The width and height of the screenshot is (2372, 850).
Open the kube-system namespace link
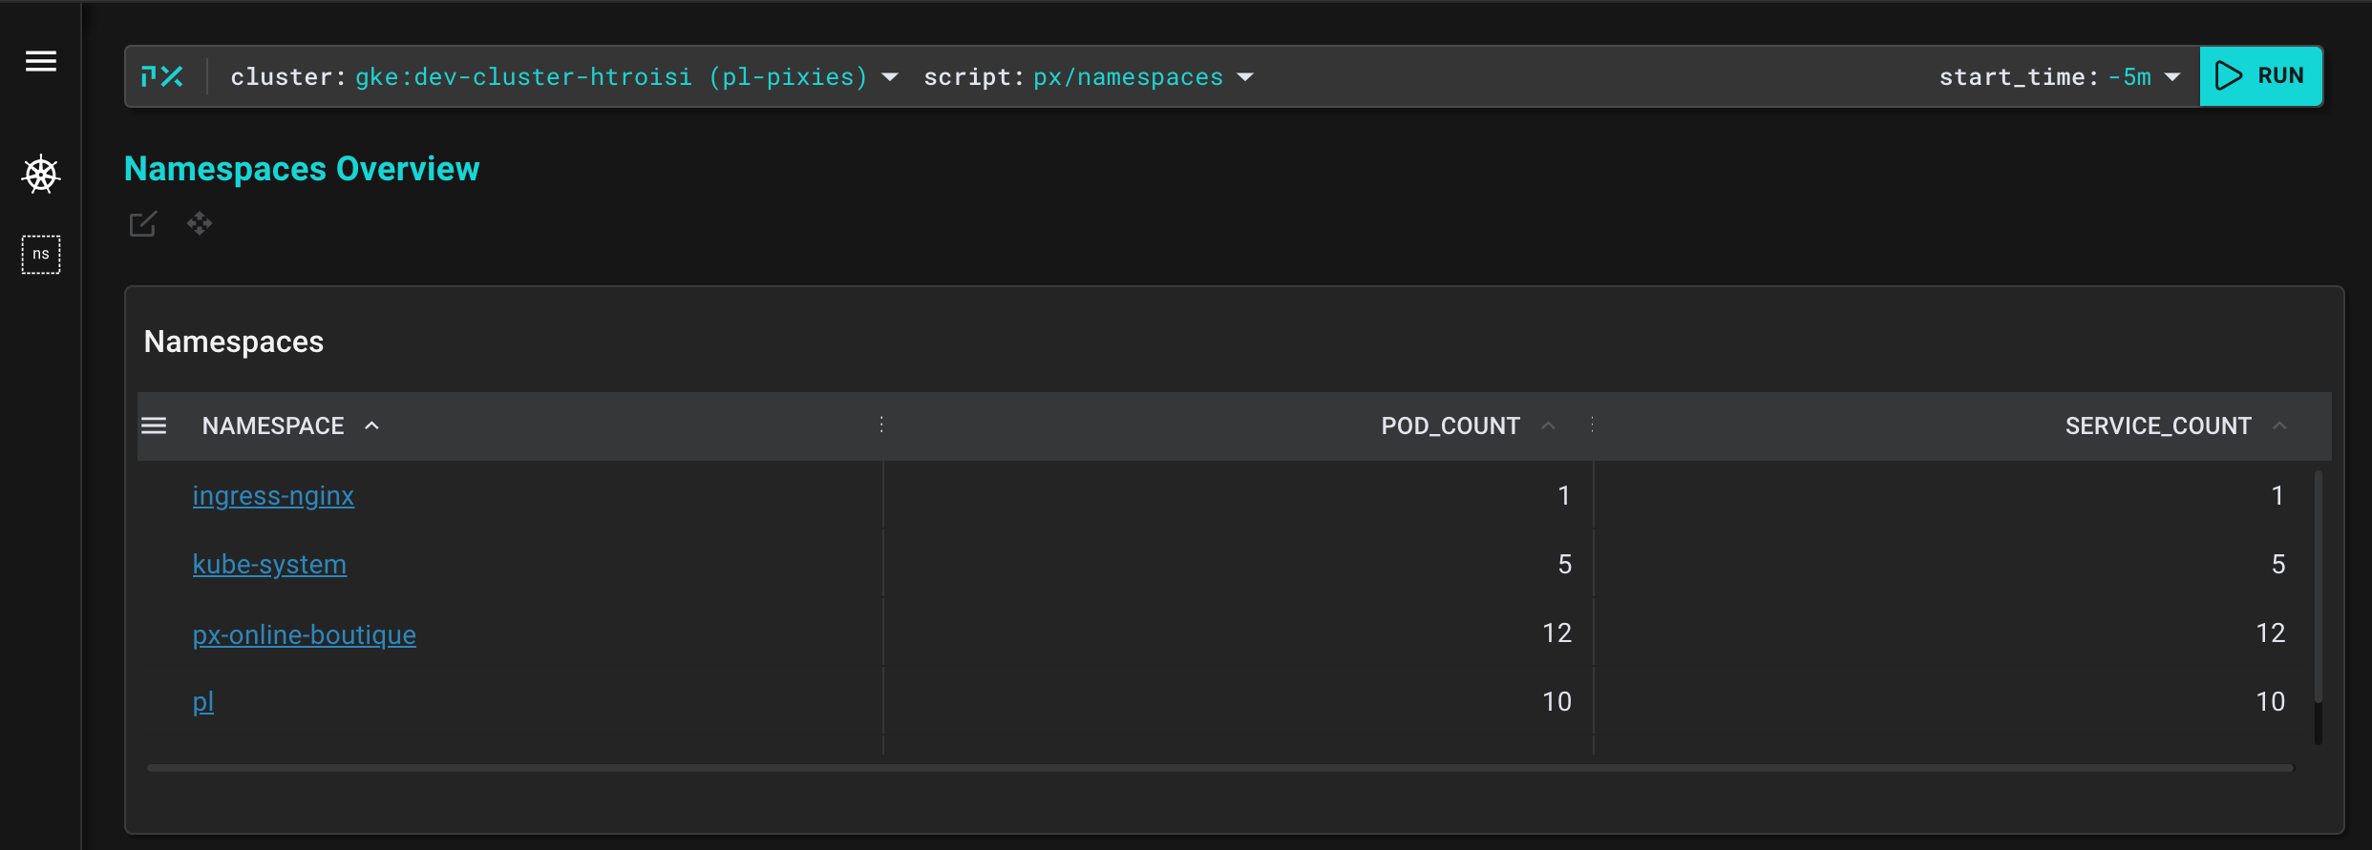(x=269, y=565)
